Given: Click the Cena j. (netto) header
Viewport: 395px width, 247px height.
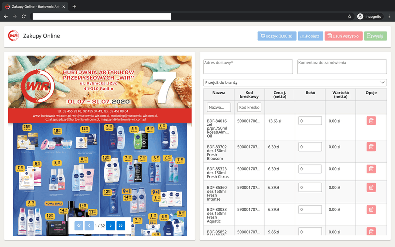Looking at the screenshot, I should point(279,94).
